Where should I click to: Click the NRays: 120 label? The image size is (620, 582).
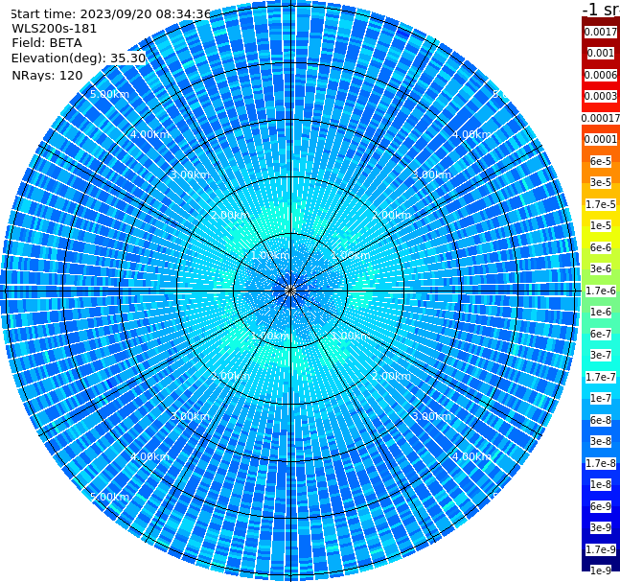[47, 75]
